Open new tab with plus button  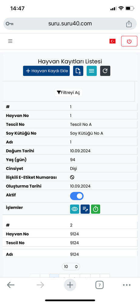click(70, 285)
